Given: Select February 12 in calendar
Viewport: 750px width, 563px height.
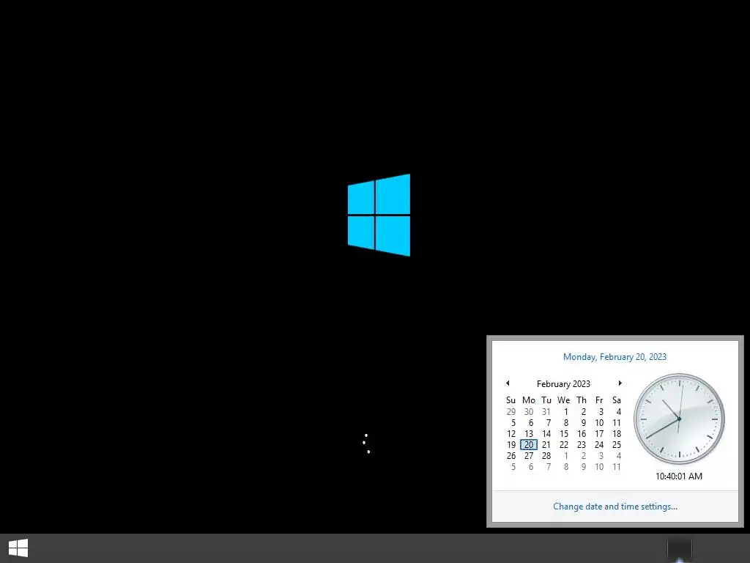Looking at the screenshot, I should [x=511, y=434].
